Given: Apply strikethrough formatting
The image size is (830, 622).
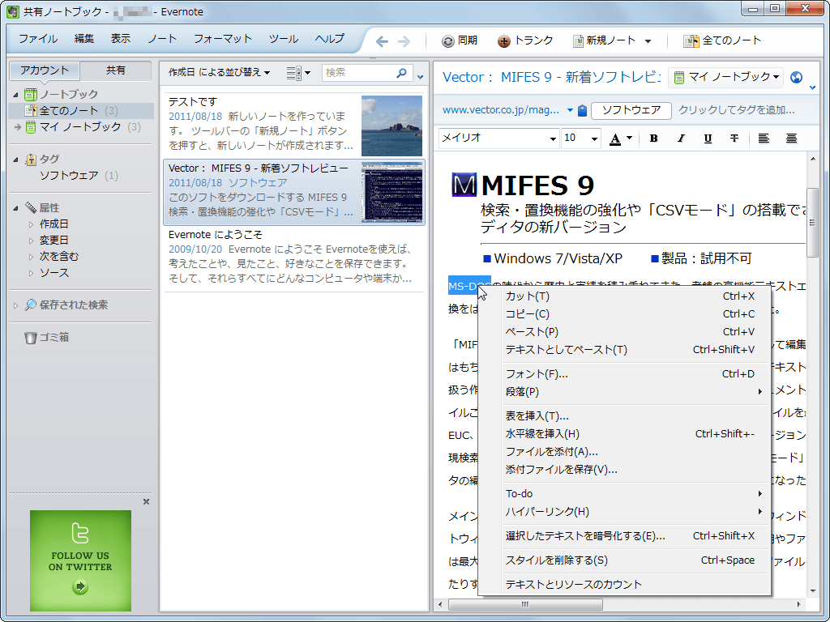Looking at the screenshot, I should tap(734, 138).
